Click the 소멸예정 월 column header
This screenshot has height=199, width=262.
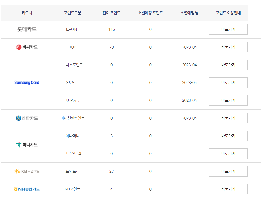(189, 13)
